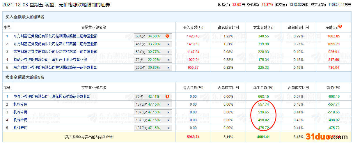Open 中泰证券上海花园石桥路证券营业部 link
This screenshot has width=353, height=143.
point(52,97)
